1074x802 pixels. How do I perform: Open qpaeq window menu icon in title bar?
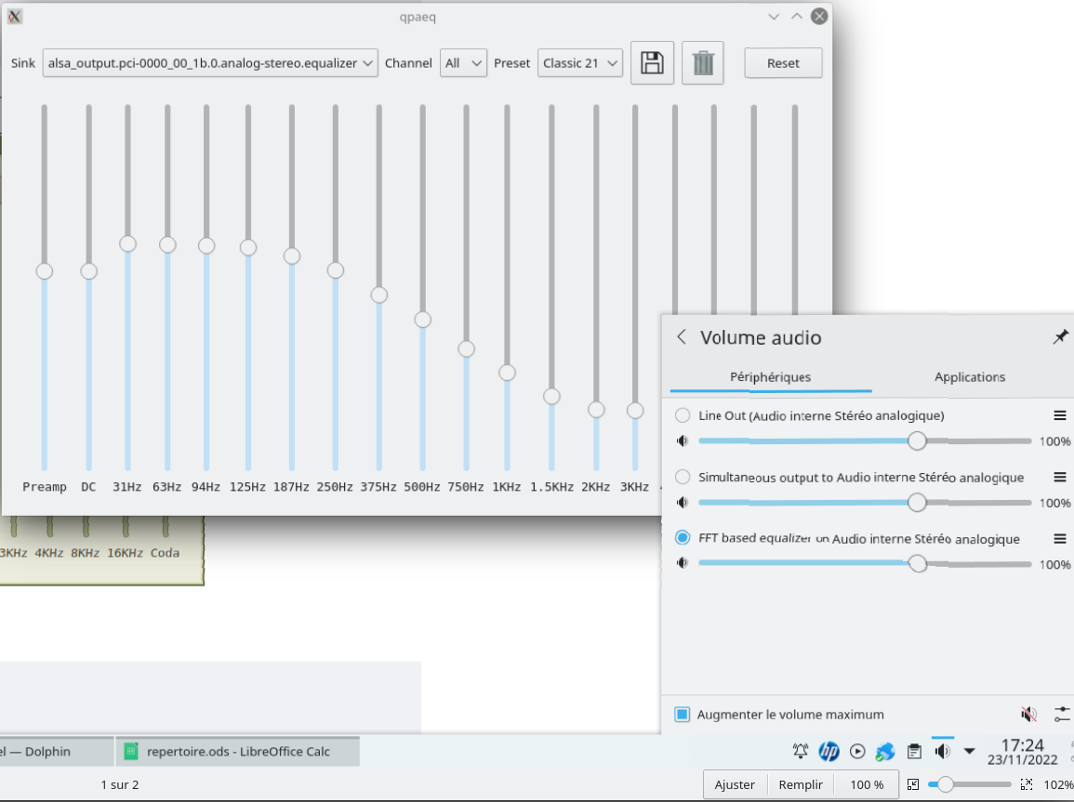click(14, 17)
